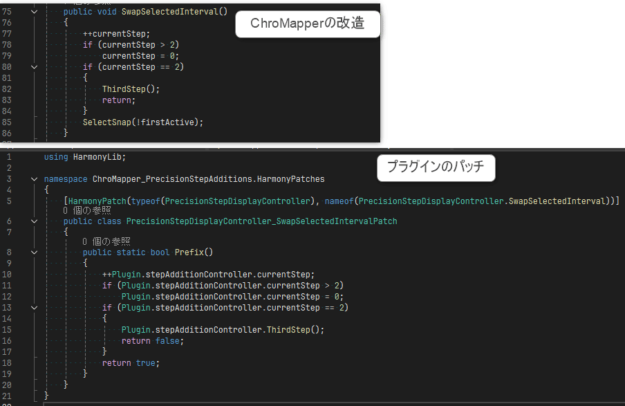This screenshot has height=406, width=625.
Task: Click 'if (currentStep > 2)' at line 78
Action: [x=131, y=45]
